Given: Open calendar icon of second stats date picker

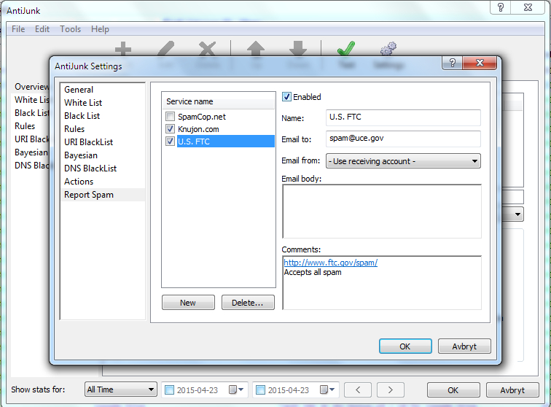Looking at the screenshot, I should coord(327,389).
